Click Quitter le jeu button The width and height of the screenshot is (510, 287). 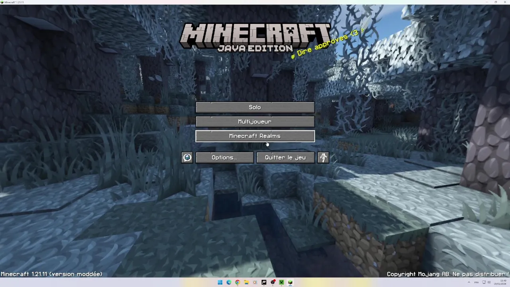coord(285,157)
